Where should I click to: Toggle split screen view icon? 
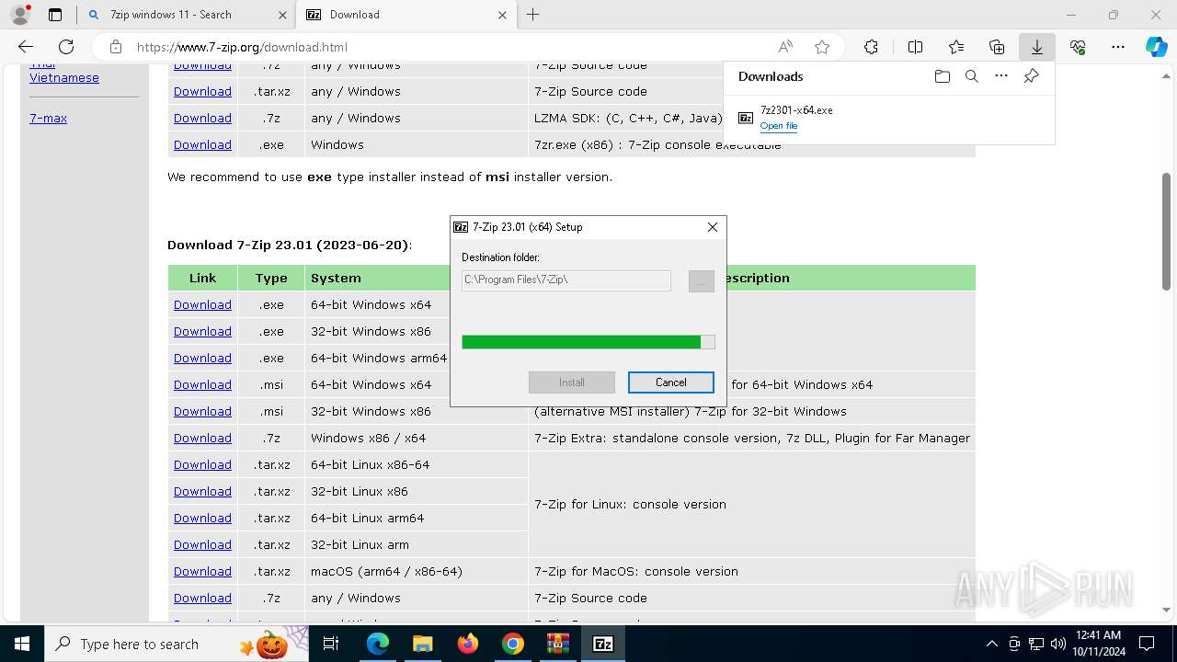click(x=915, y=47)
